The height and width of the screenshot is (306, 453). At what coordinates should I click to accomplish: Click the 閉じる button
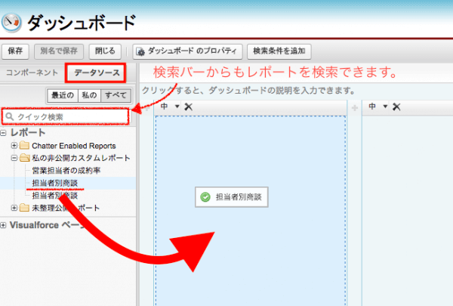pos(105,51)
